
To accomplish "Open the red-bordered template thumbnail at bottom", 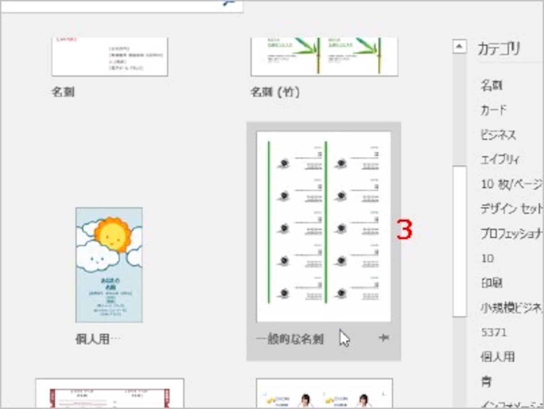I will pyautogui.click(x=110, y=393).
